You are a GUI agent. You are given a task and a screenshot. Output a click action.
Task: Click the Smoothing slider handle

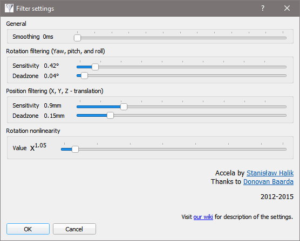(77, 38)
